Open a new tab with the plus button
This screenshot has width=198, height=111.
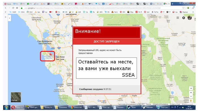pyautogui.click(x=173, y=4)
